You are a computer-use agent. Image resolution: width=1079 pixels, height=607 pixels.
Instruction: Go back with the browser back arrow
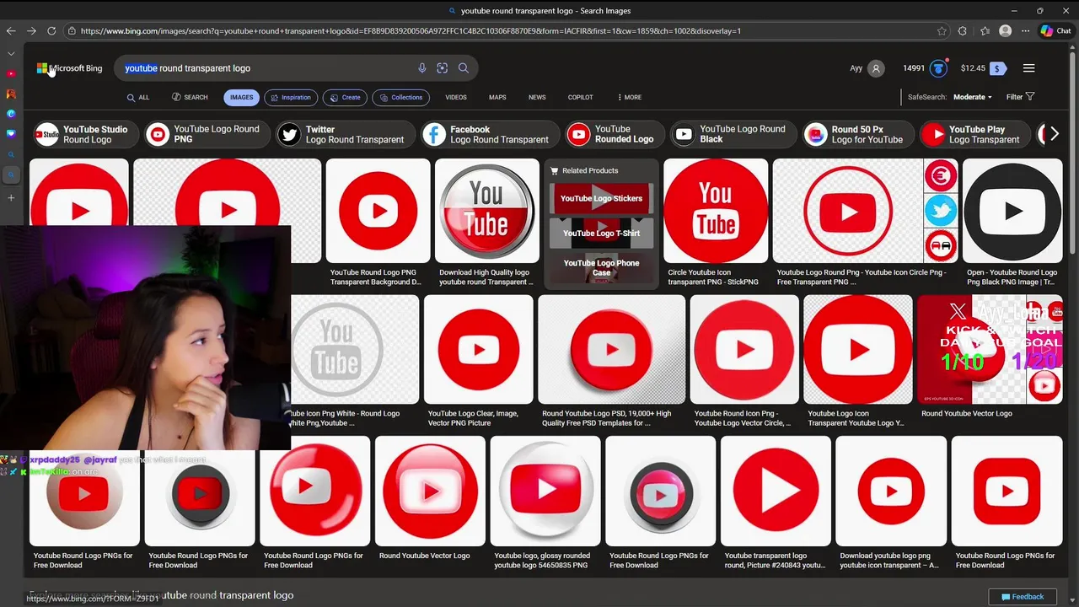point(11,31)
